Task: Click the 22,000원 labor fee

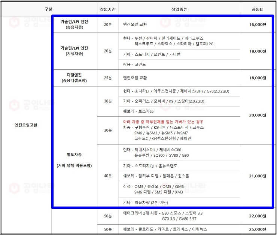Action: pyautogui.click(x=258, y=216)
